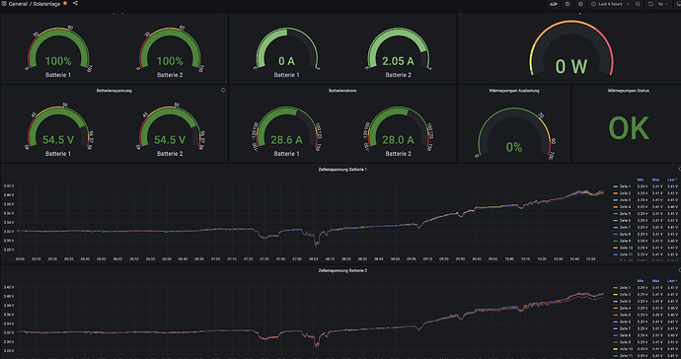Click the Add panel icon
The width and height of the screenshot is (681, 359).
point(554,4)
